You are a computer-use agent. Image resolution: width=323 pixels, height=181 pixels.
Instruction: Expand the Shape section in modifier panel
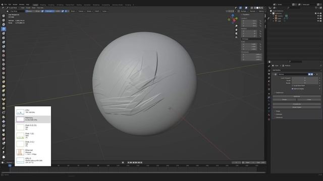[278, 111]
